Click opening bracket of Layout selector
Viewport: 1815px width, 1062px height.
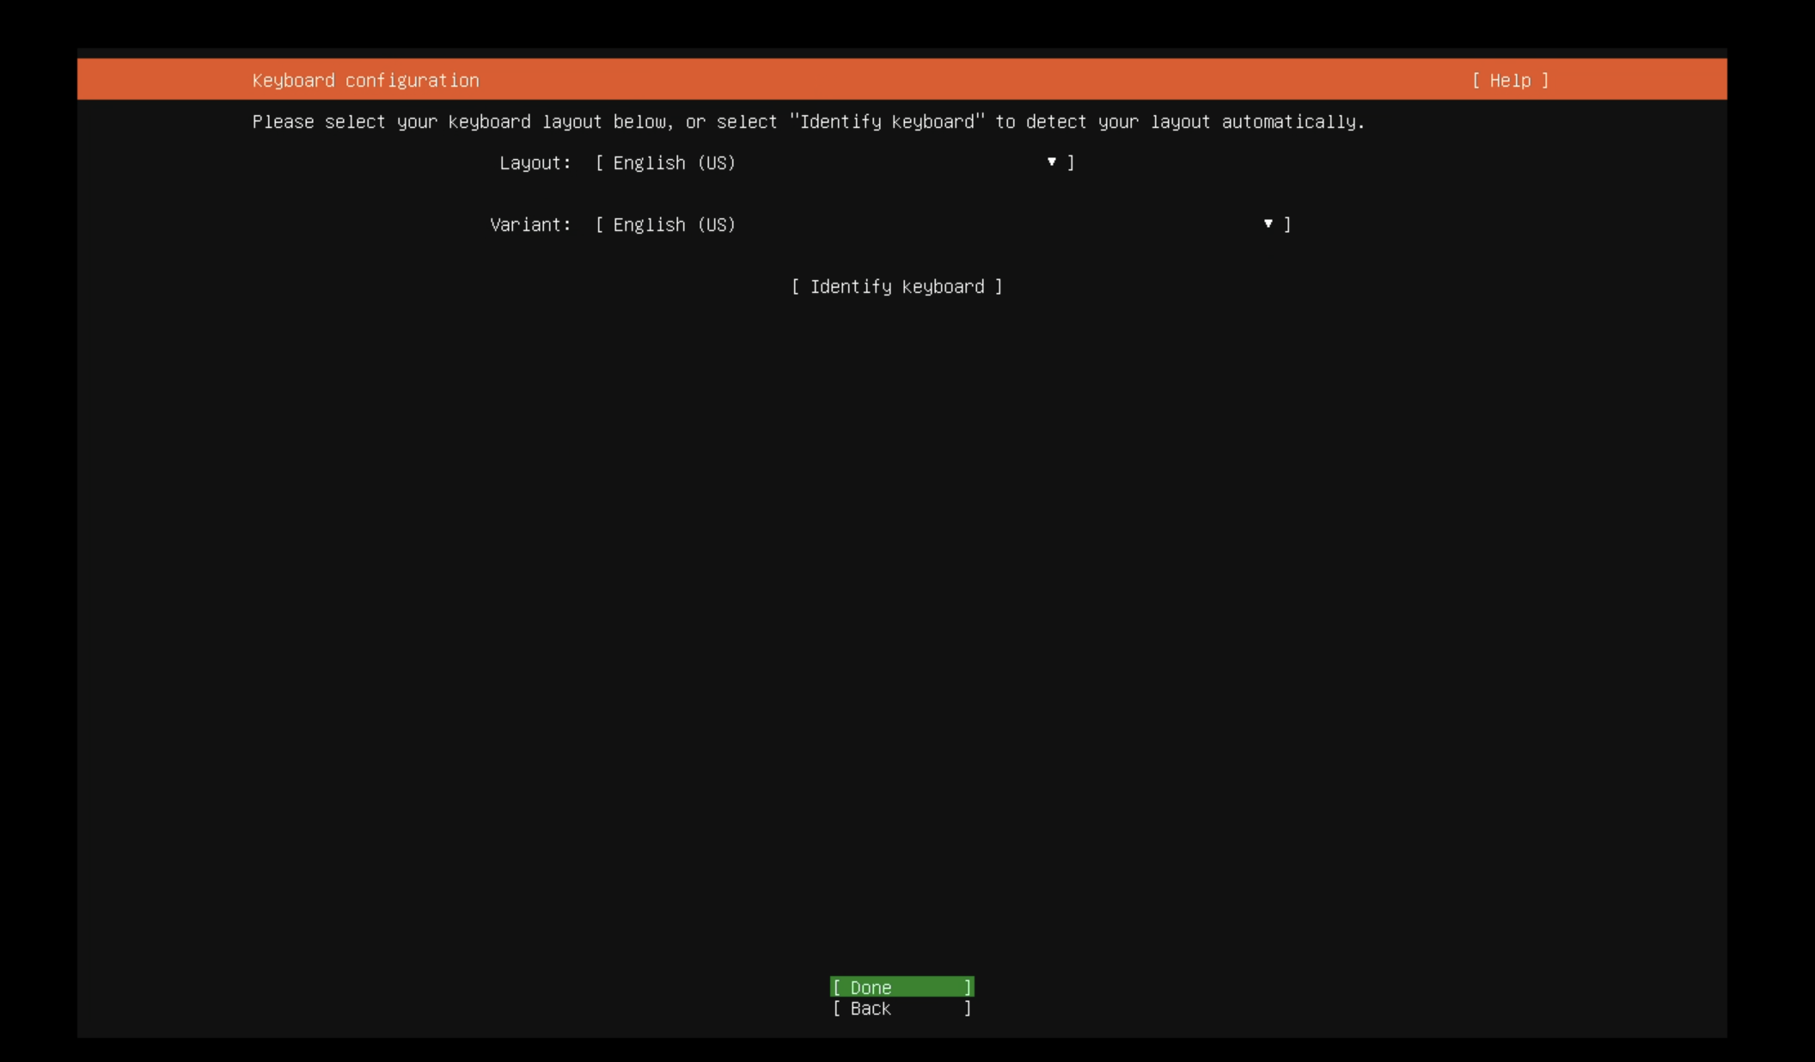coord(600,162)
